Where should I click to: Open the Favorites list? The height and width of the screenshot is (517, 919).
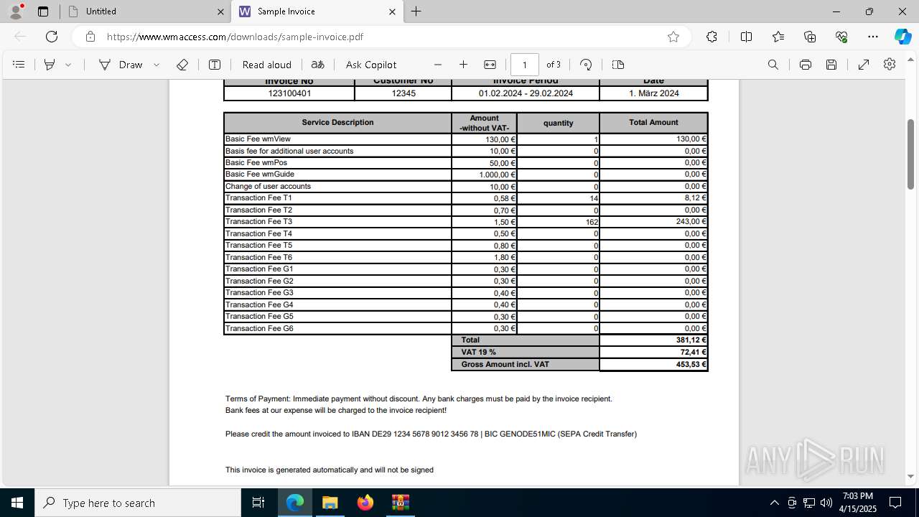click(x=778, y=37)
